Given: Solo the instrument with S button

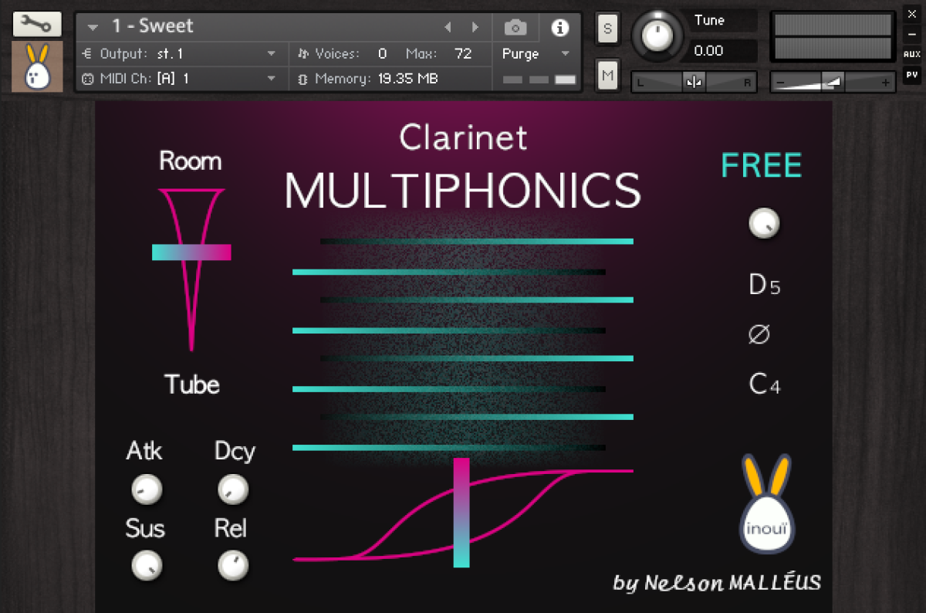Looking at the screenshot, I should pos(607,29).
